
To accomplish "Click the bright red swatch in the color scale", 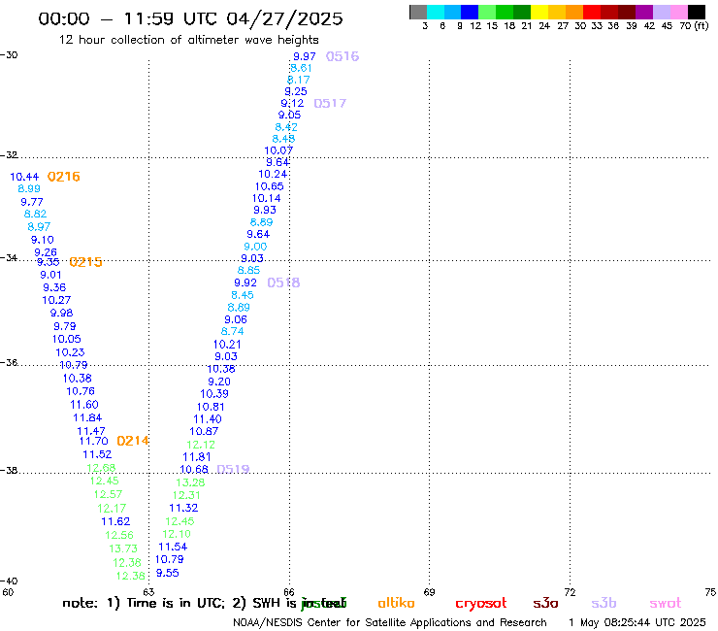I will click(x=592, y=12).
